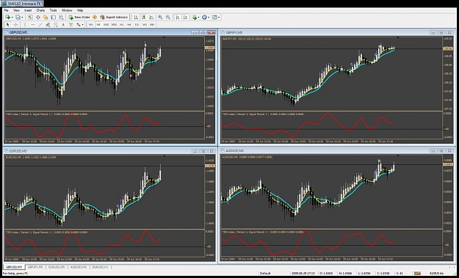The image size is (459, 278).
Task: Show the Market Watch panel
Action: pos(30,18)
